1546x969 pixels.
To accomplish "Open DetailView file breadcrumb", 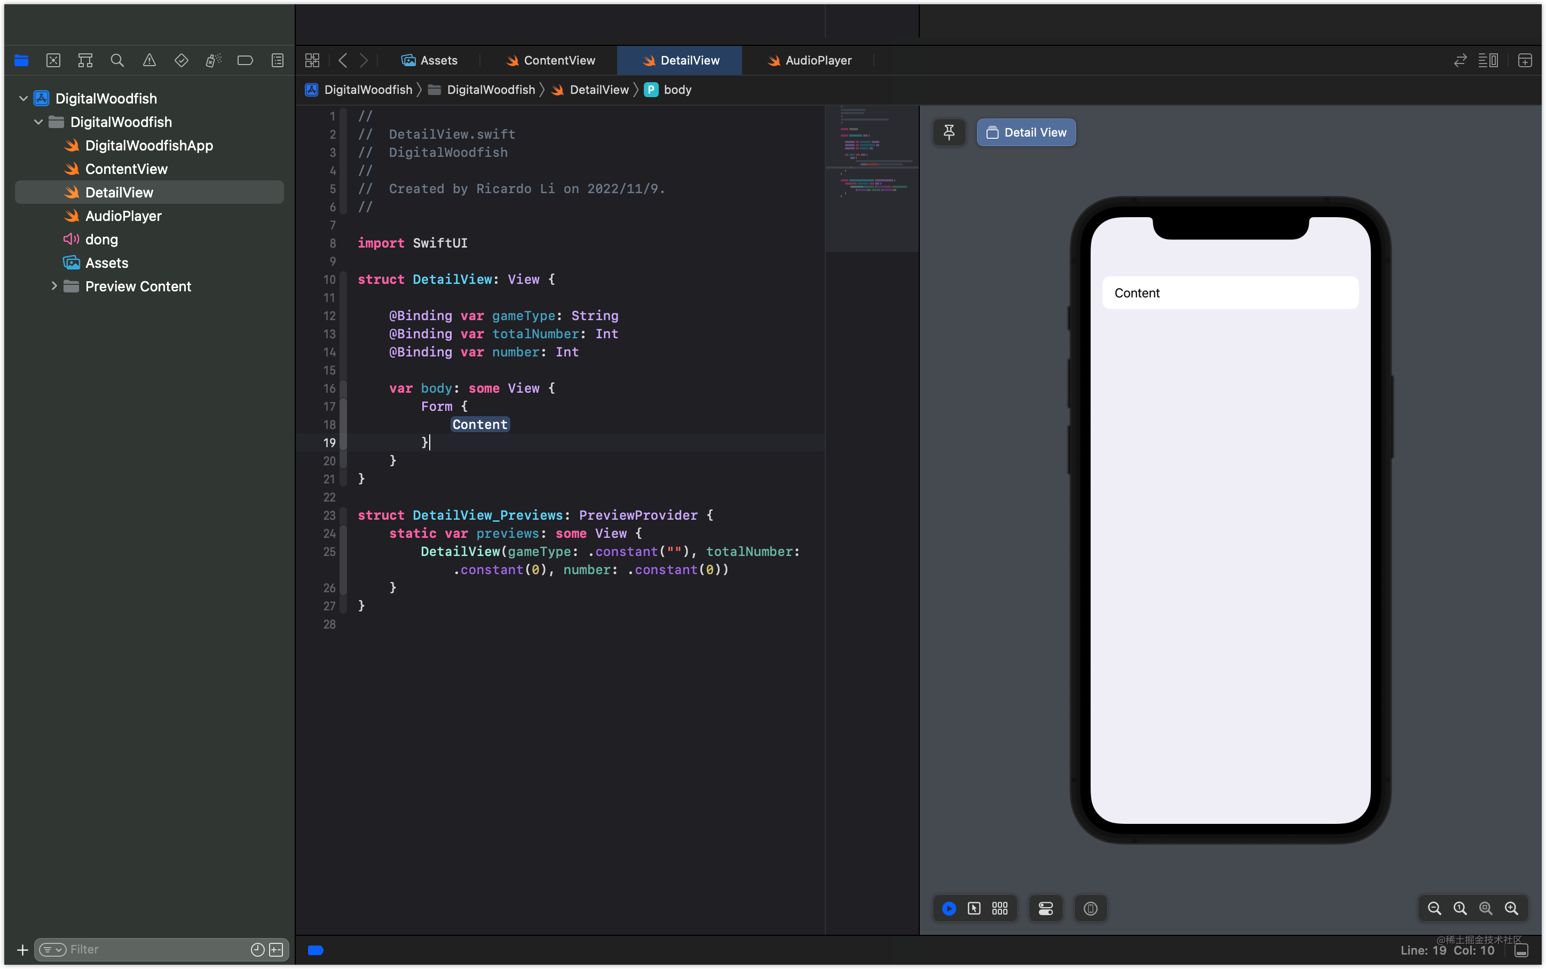I will pos(590,90).
